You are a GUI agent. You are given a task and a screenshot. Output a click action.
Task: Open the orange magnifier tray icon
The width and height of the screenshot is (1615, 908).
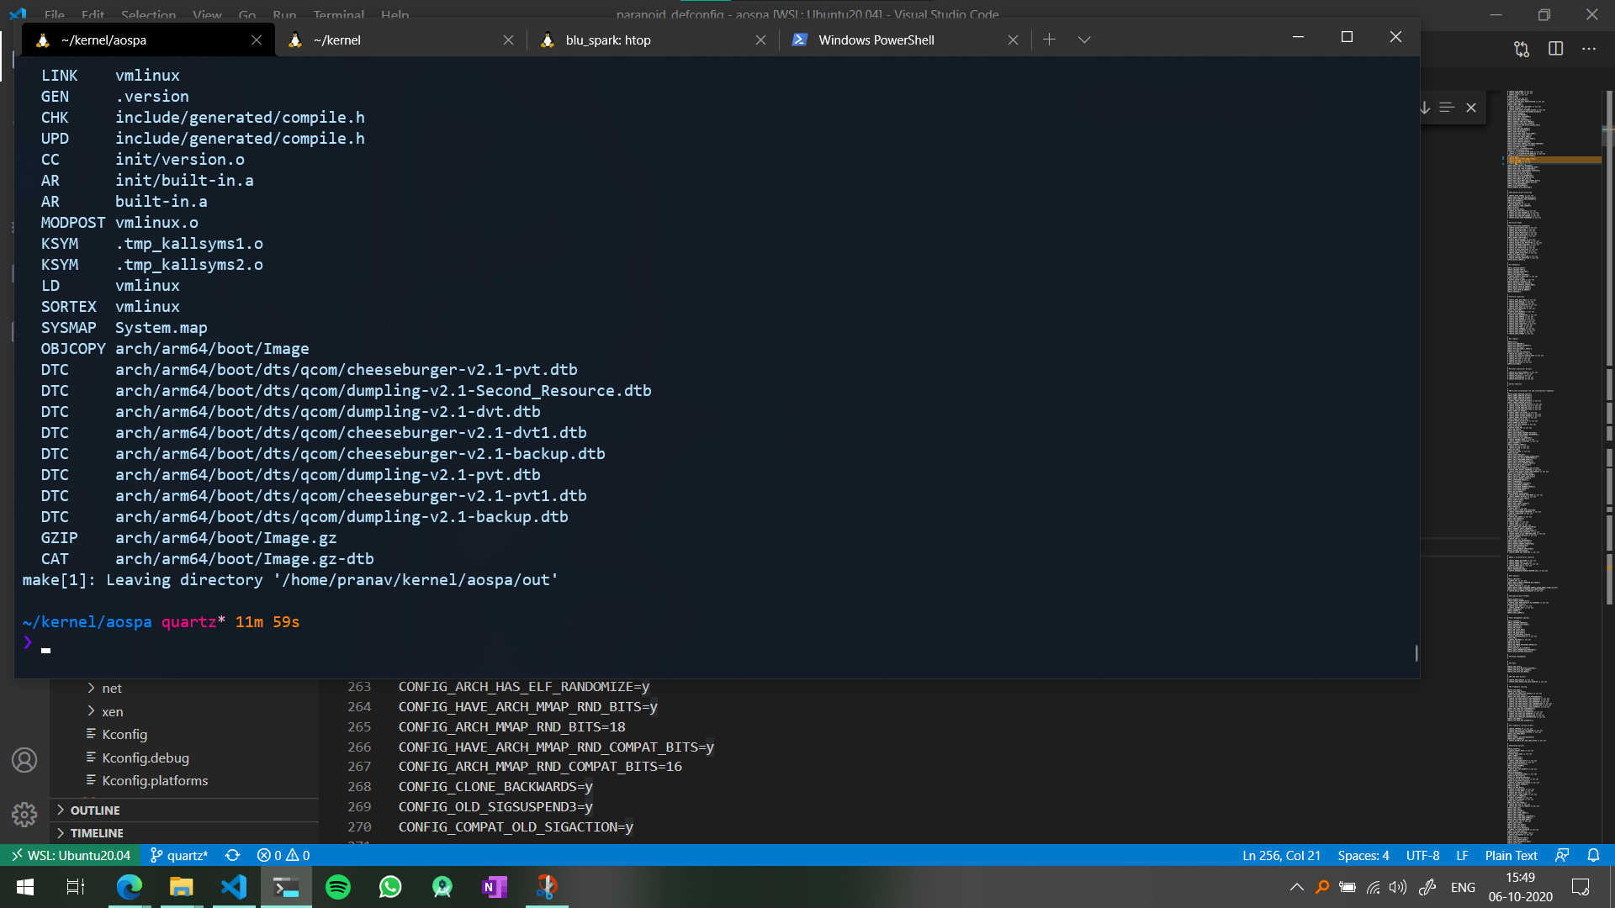[1322, 887]
